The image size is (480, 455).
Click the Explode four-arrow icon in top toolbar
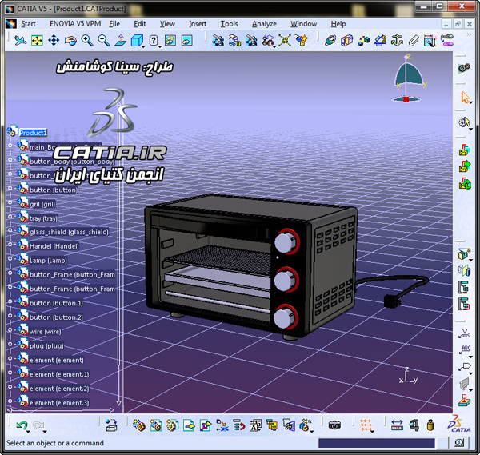pyautogui.click(x=284, y=41)
